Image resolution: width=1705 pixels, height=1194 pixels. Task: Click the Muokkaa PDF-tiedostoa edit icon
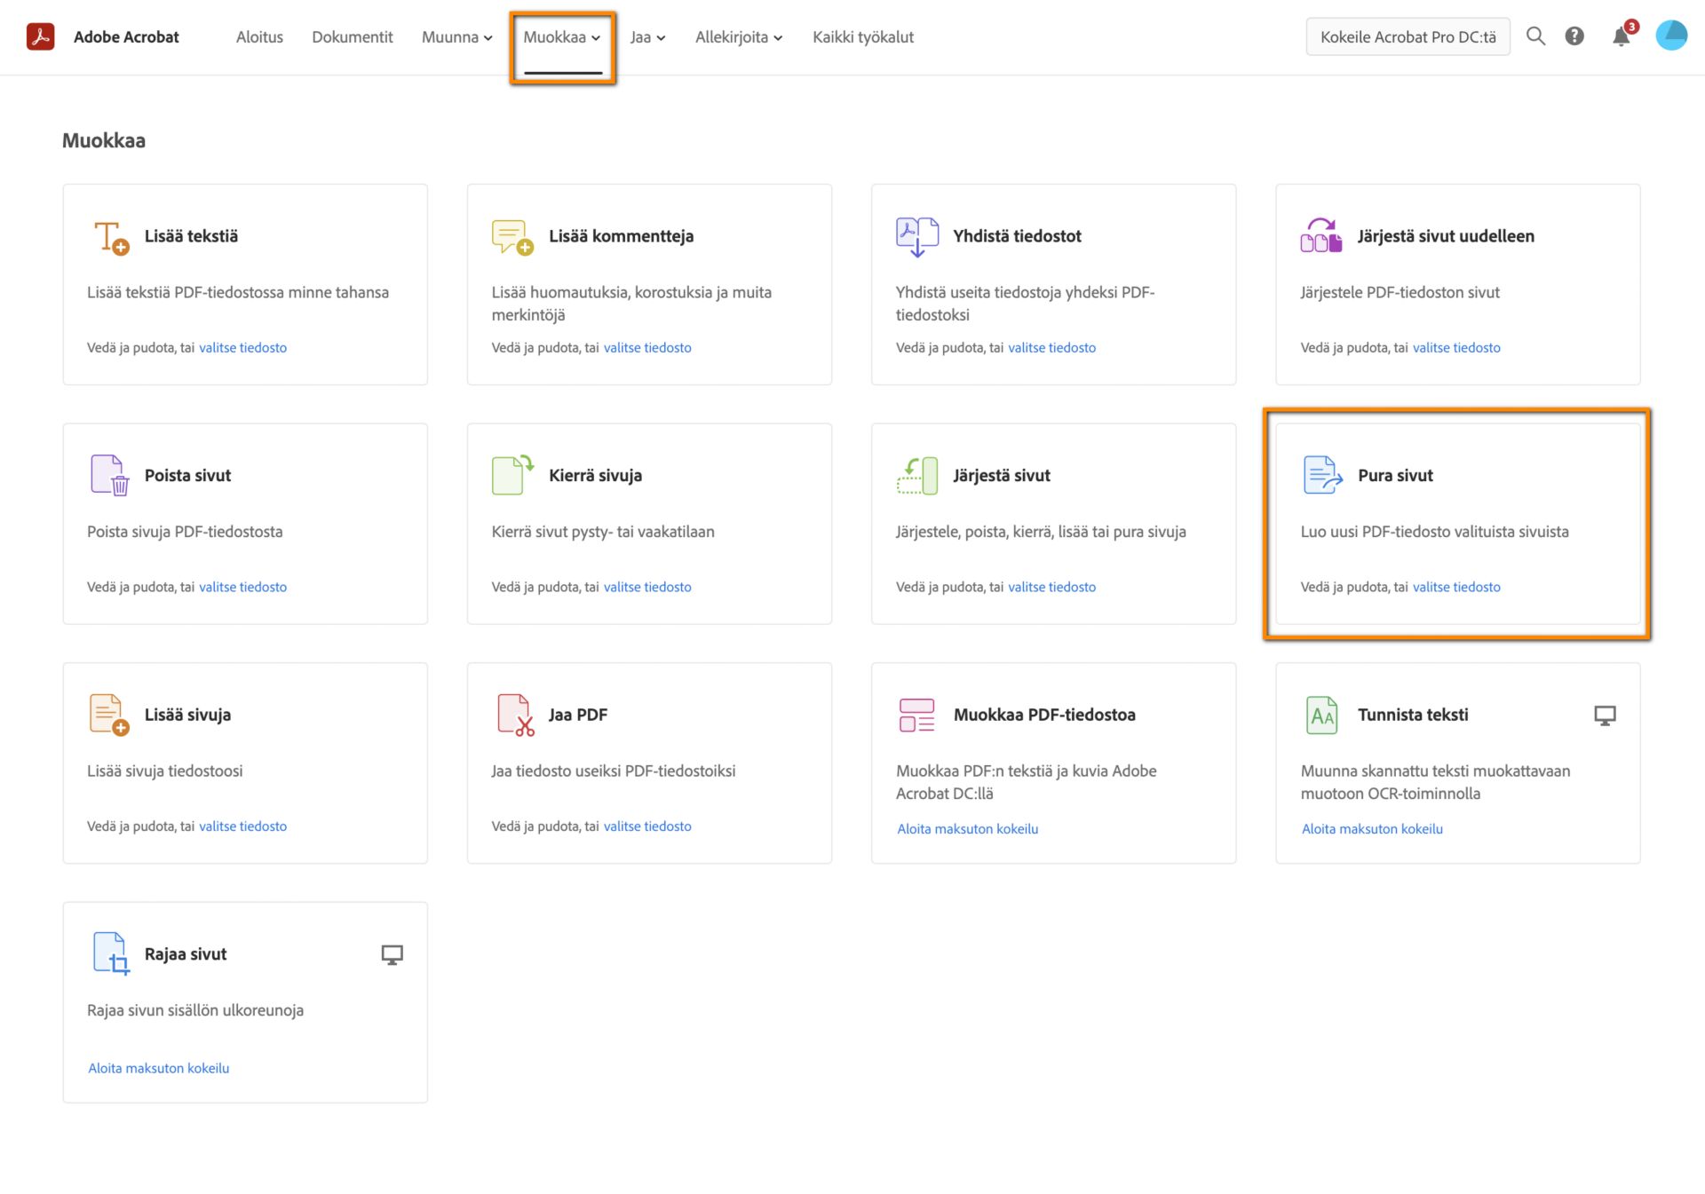coord(916,715)
